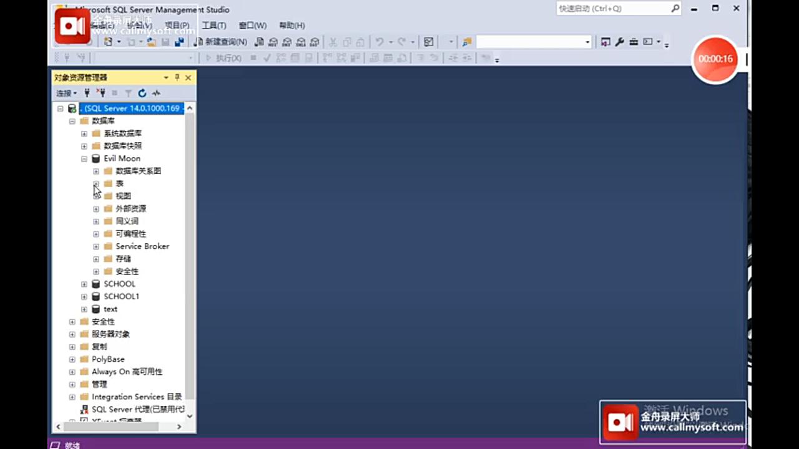Click the new project icon in the toolbar
Viewport: 799px width, 449px height.
(109, 42)
